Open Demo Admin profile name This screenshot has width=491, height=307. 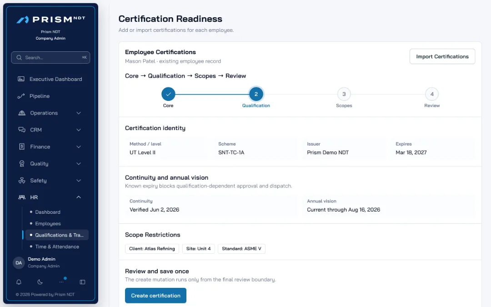(42, 259)
